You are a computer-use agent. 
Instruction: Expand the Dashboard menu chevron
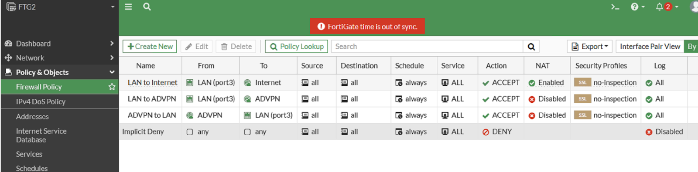pos(112,44)
